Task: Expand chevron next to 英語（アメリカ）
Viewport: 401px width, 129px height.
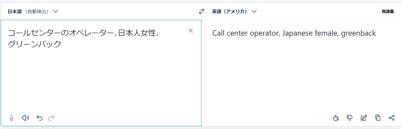Action: [254, 11]
